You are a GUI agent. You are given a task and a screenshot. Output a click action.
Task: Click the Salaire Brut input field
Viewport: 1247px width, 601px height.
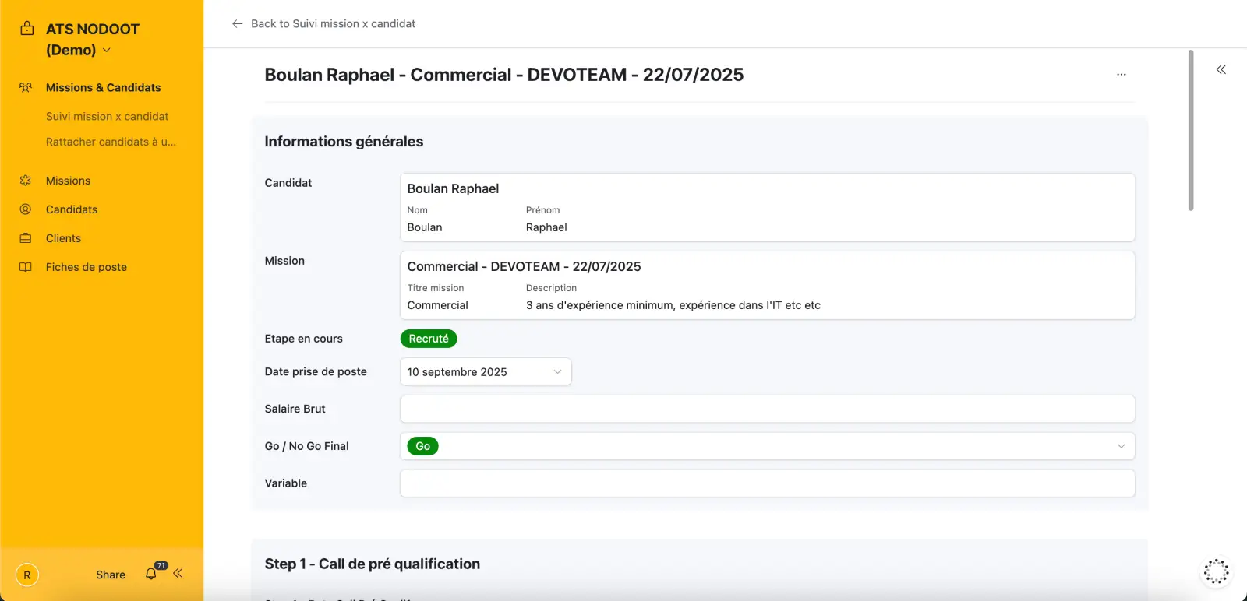(x=767, y=409)
